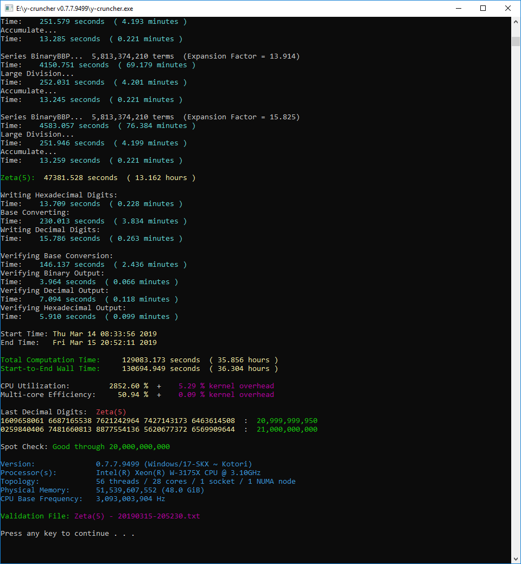Click the y-cruncher console icon in title bar
Screen dimensions: 521x564
click(x=9, y=8)
